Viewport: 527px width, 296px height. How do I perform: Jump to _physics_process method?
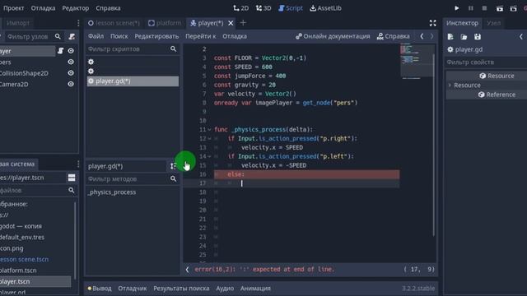[112, 192]
